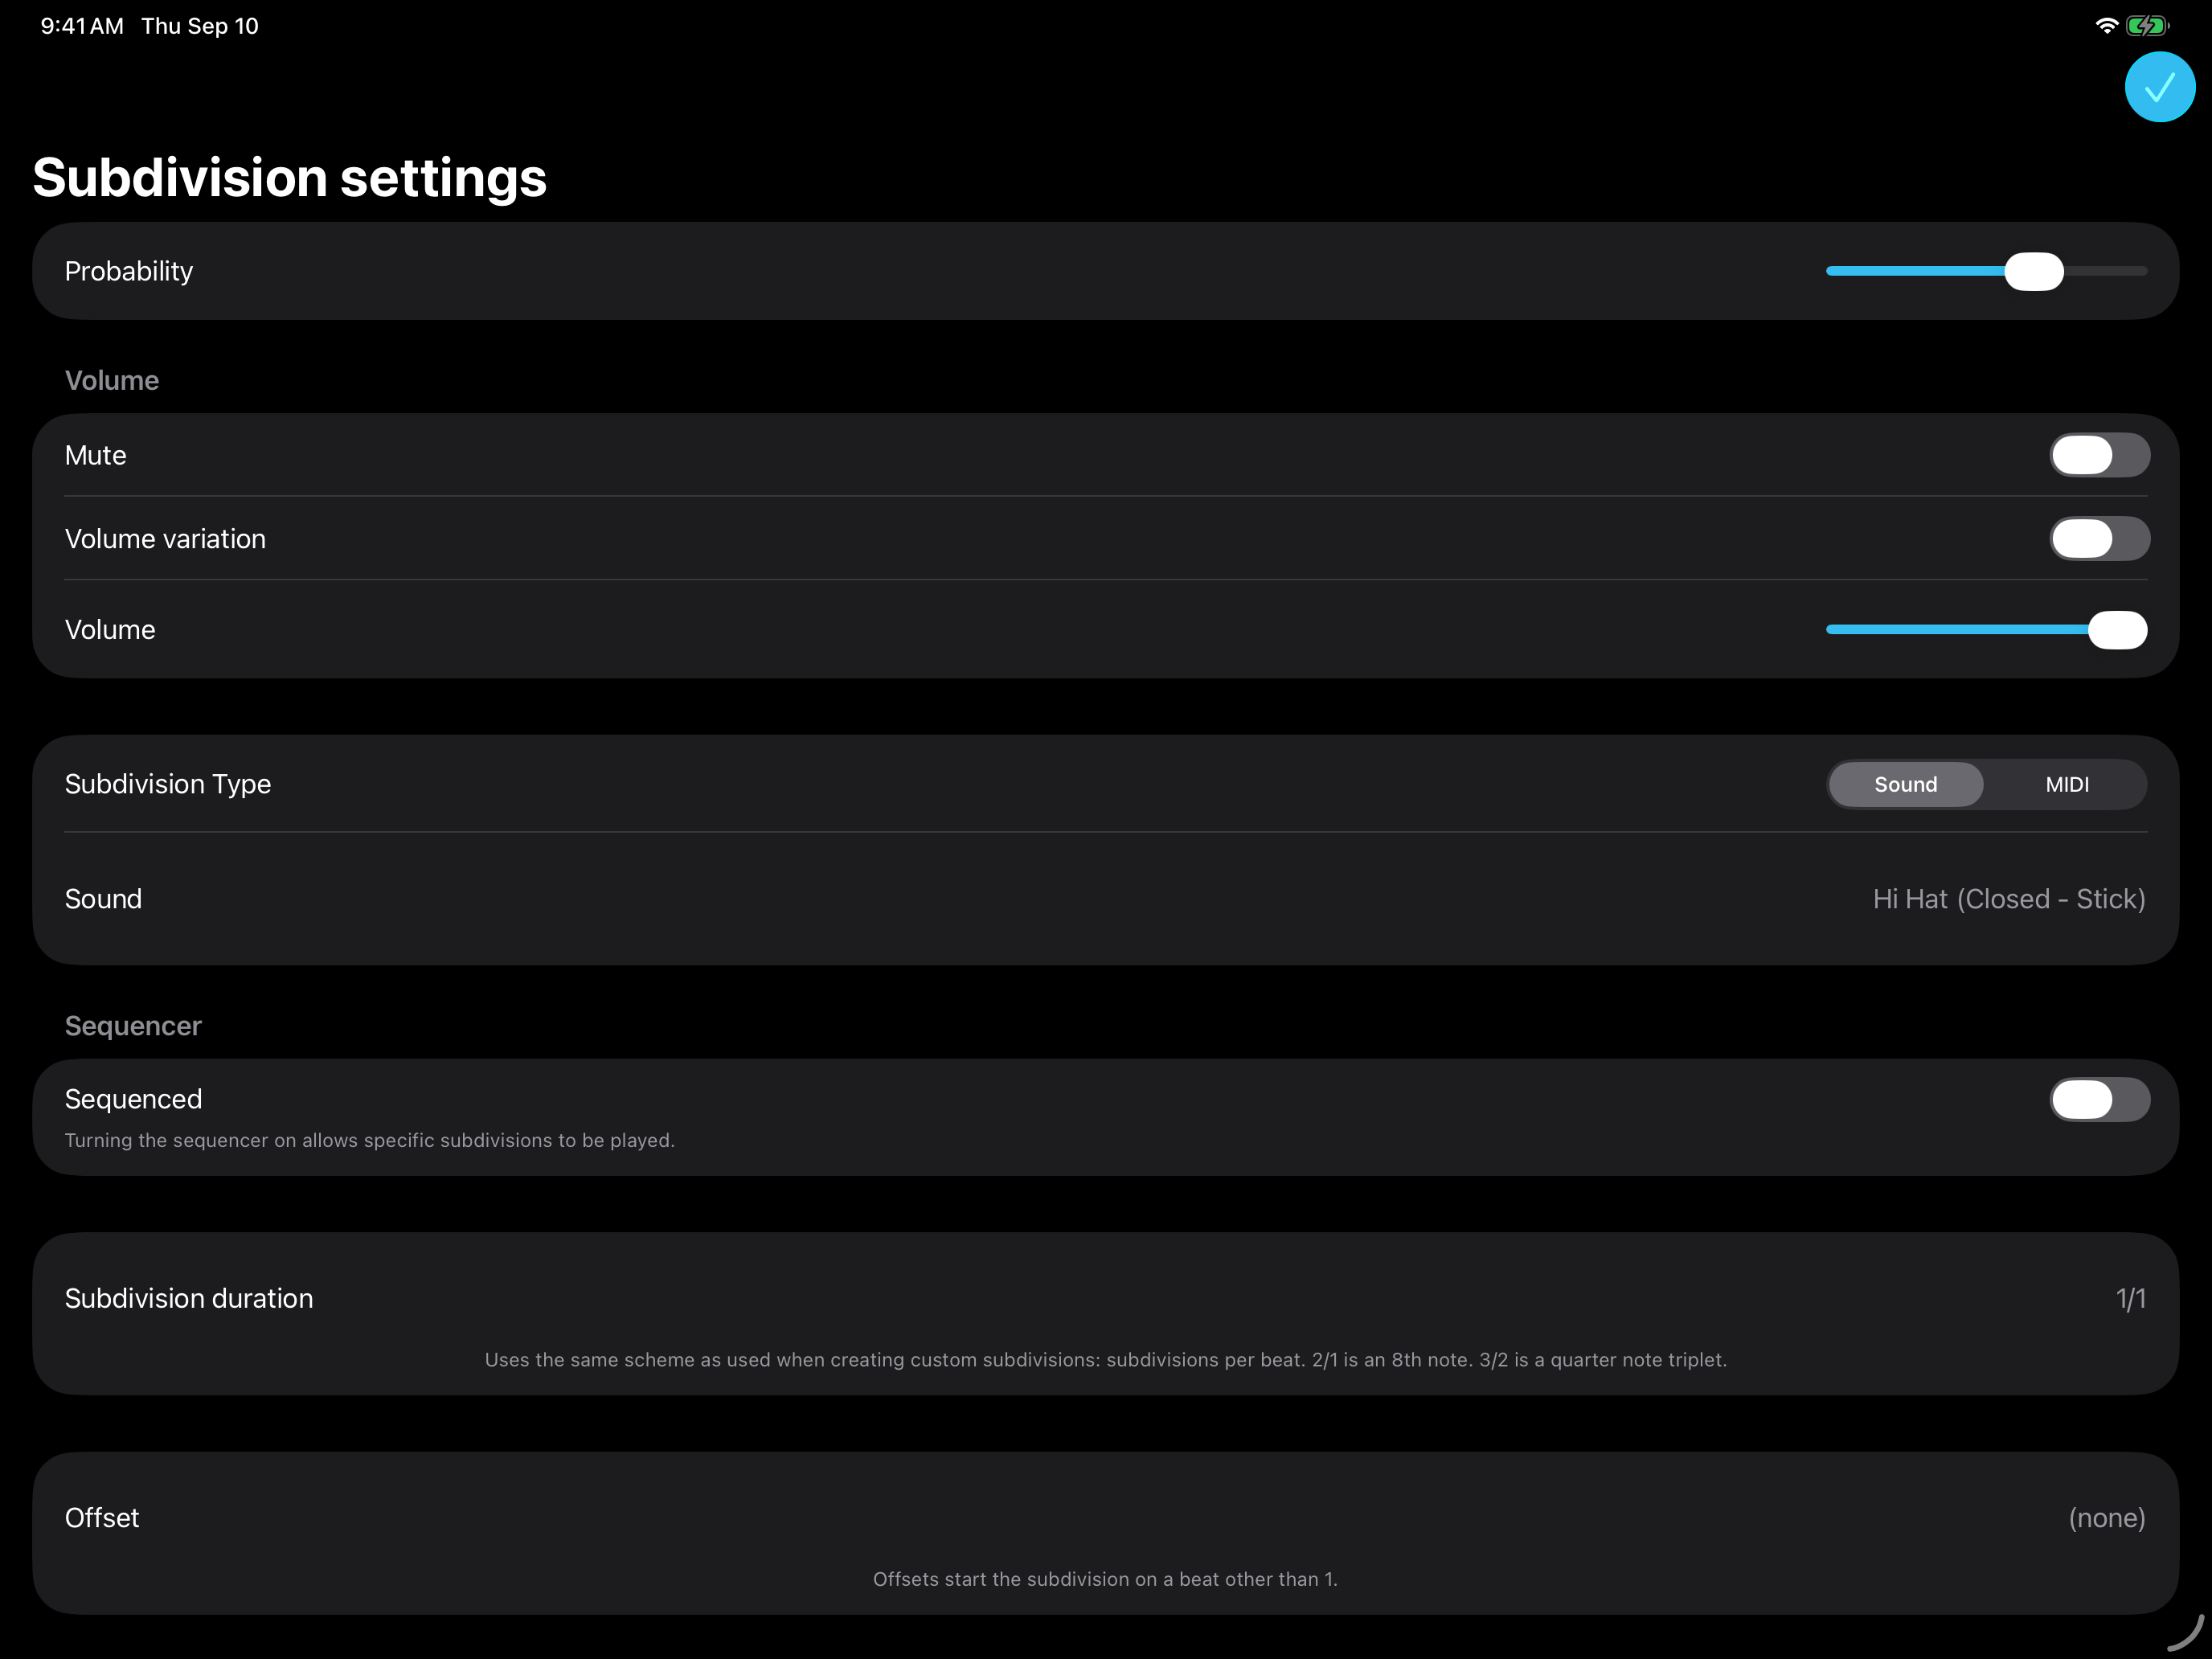This screenshot has width=2212, height=1659.
Task: Turn on the Sequenced switch
Action: point(2099,1100)
